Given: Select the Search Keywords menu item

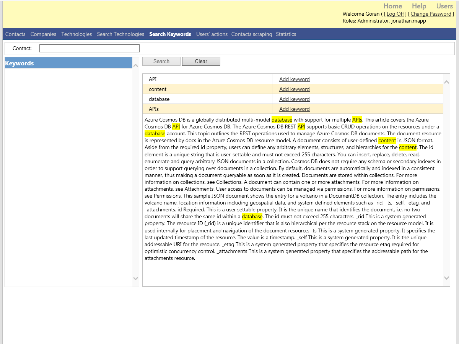Looking at the screenshot, I should [170, 34].
